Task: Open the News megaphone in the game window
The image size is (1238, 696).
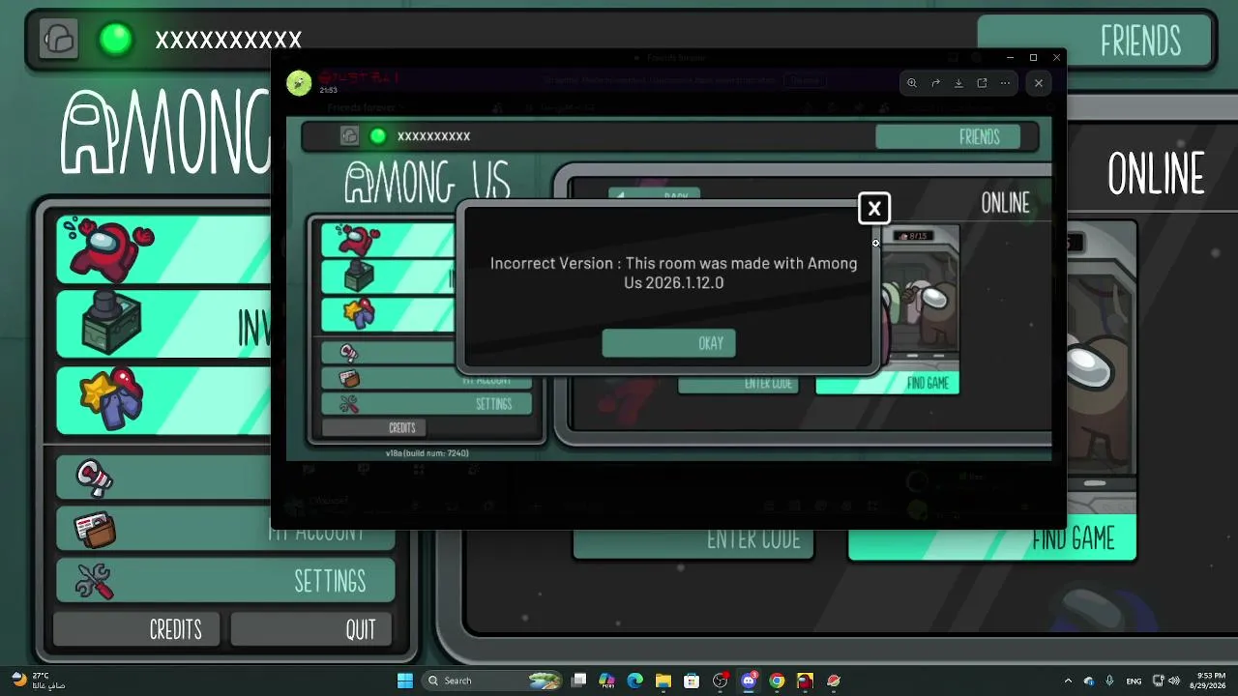Action: tap(95, 478)
